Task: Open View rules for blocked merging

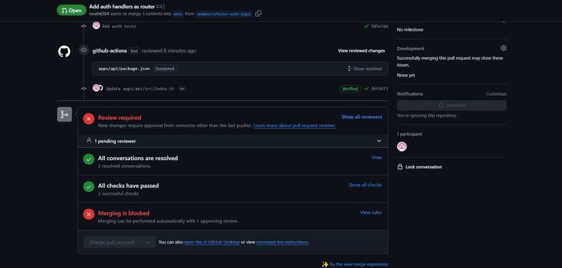Action: (x=371, y=212)
